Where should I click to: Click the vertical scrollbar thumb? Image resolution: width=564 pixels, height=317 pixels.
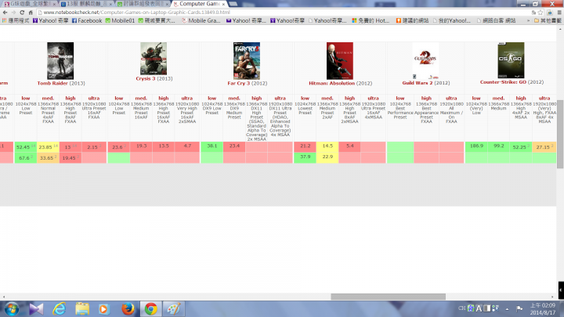560,134
